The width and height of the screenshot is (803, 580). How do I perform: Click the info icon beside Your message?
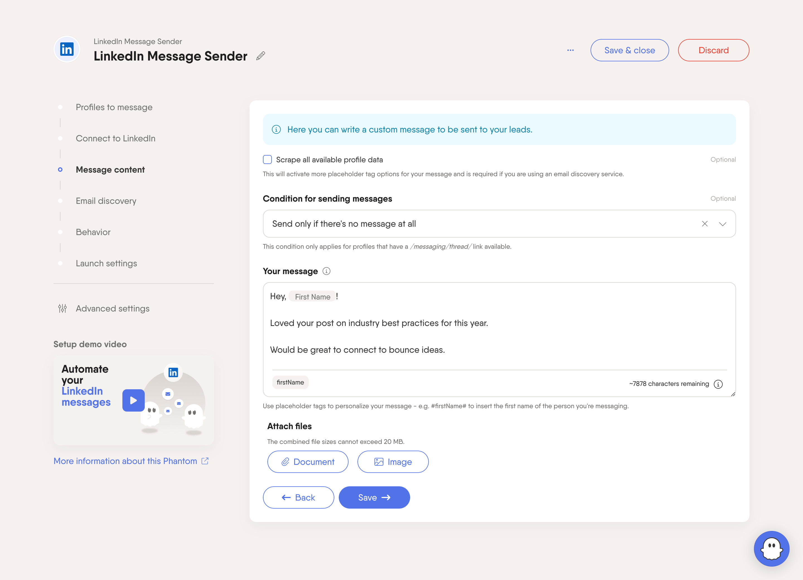(326, 271)
